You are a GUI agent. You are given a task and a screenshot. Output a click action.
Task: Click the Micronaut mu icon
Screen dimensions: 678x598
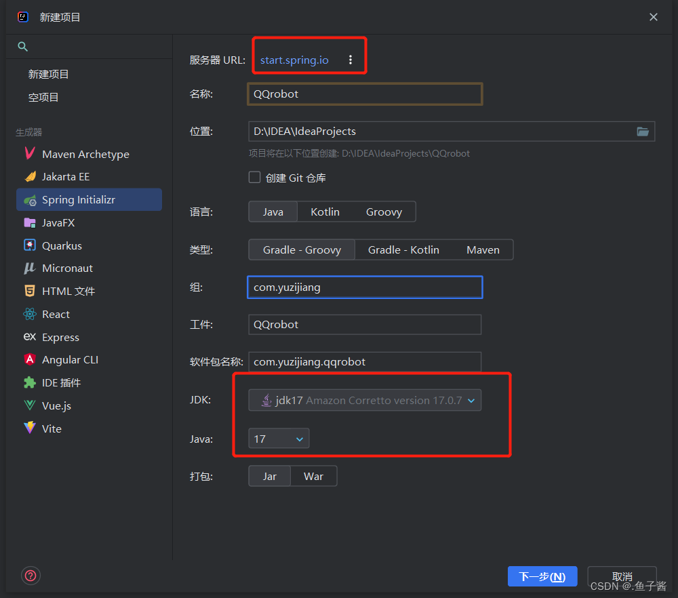[30, 268]
